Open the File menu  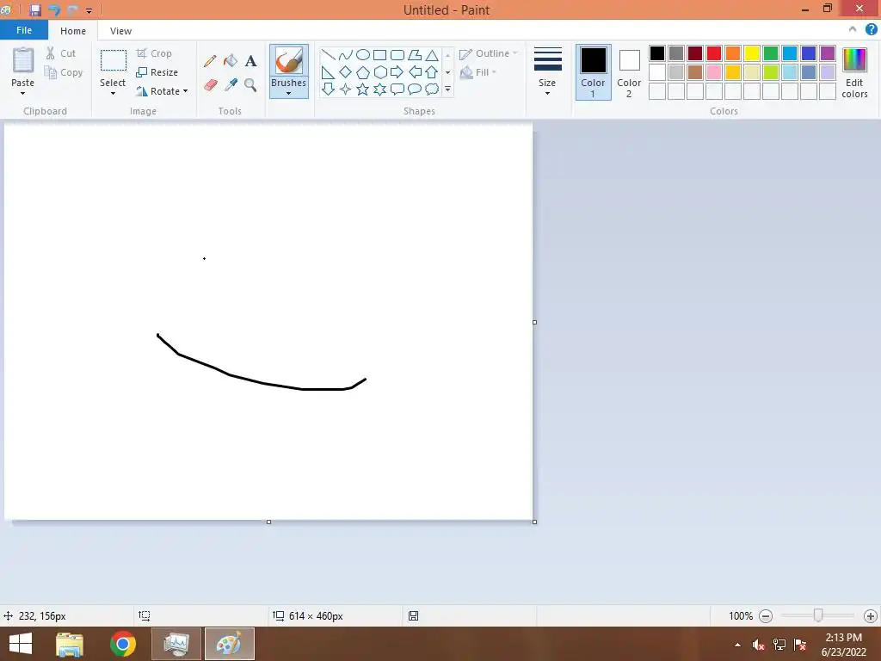pos(24,30)
